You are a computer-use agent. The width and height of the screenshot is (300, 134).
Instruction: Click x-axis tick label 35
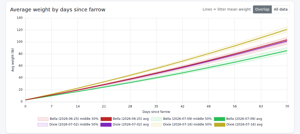point(156,106)
